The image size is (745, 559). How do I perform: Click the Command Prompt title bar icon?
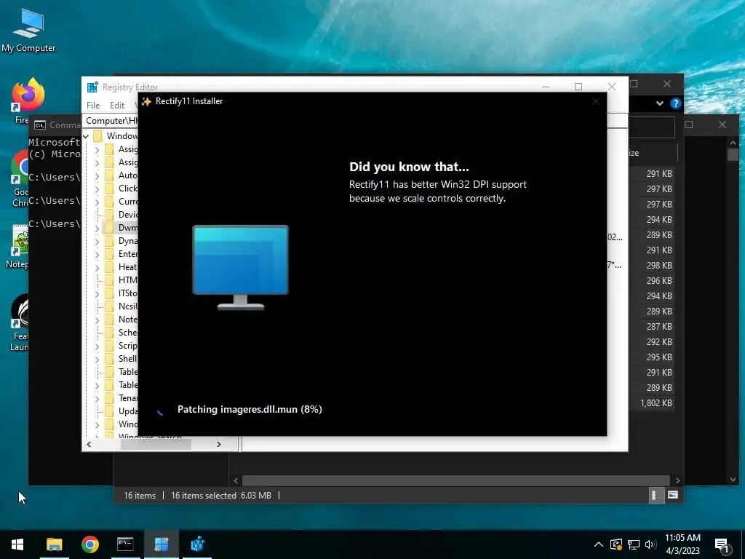(40, 125)
